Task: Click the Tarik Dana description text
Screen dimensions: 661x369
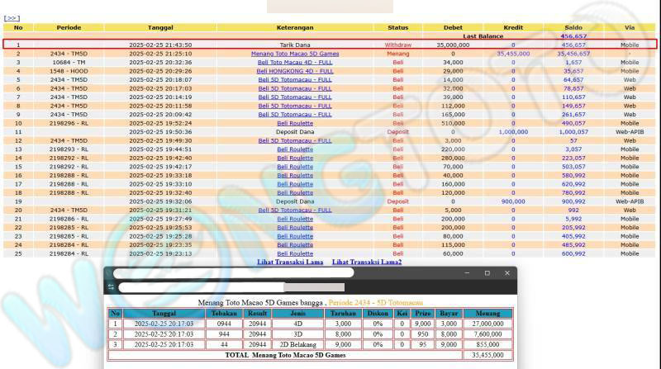Action: [x=295, y=45]
